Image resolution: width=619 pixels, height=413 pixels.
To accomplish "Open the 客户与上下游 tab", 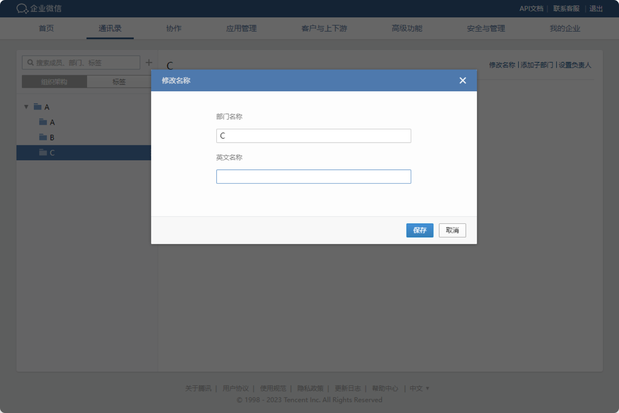I will click(324, 28).
